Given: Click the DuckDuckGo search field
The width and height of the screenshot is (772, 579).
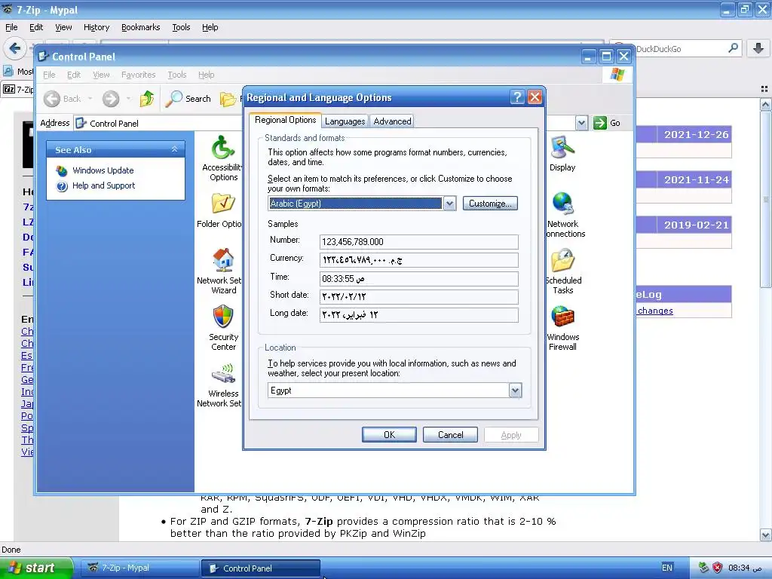Looking at the screenshot, I should point(679,49).
